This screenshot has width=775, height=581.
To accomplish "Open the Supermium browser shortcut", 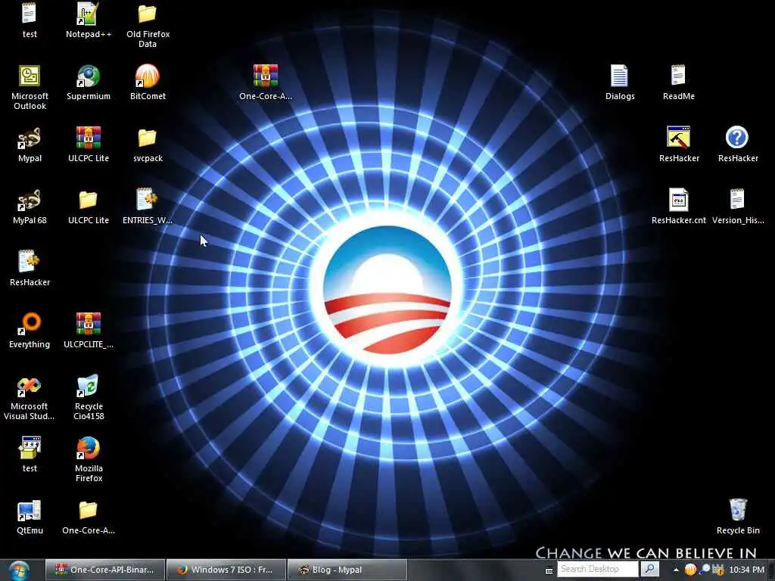I will coord(89,76).
